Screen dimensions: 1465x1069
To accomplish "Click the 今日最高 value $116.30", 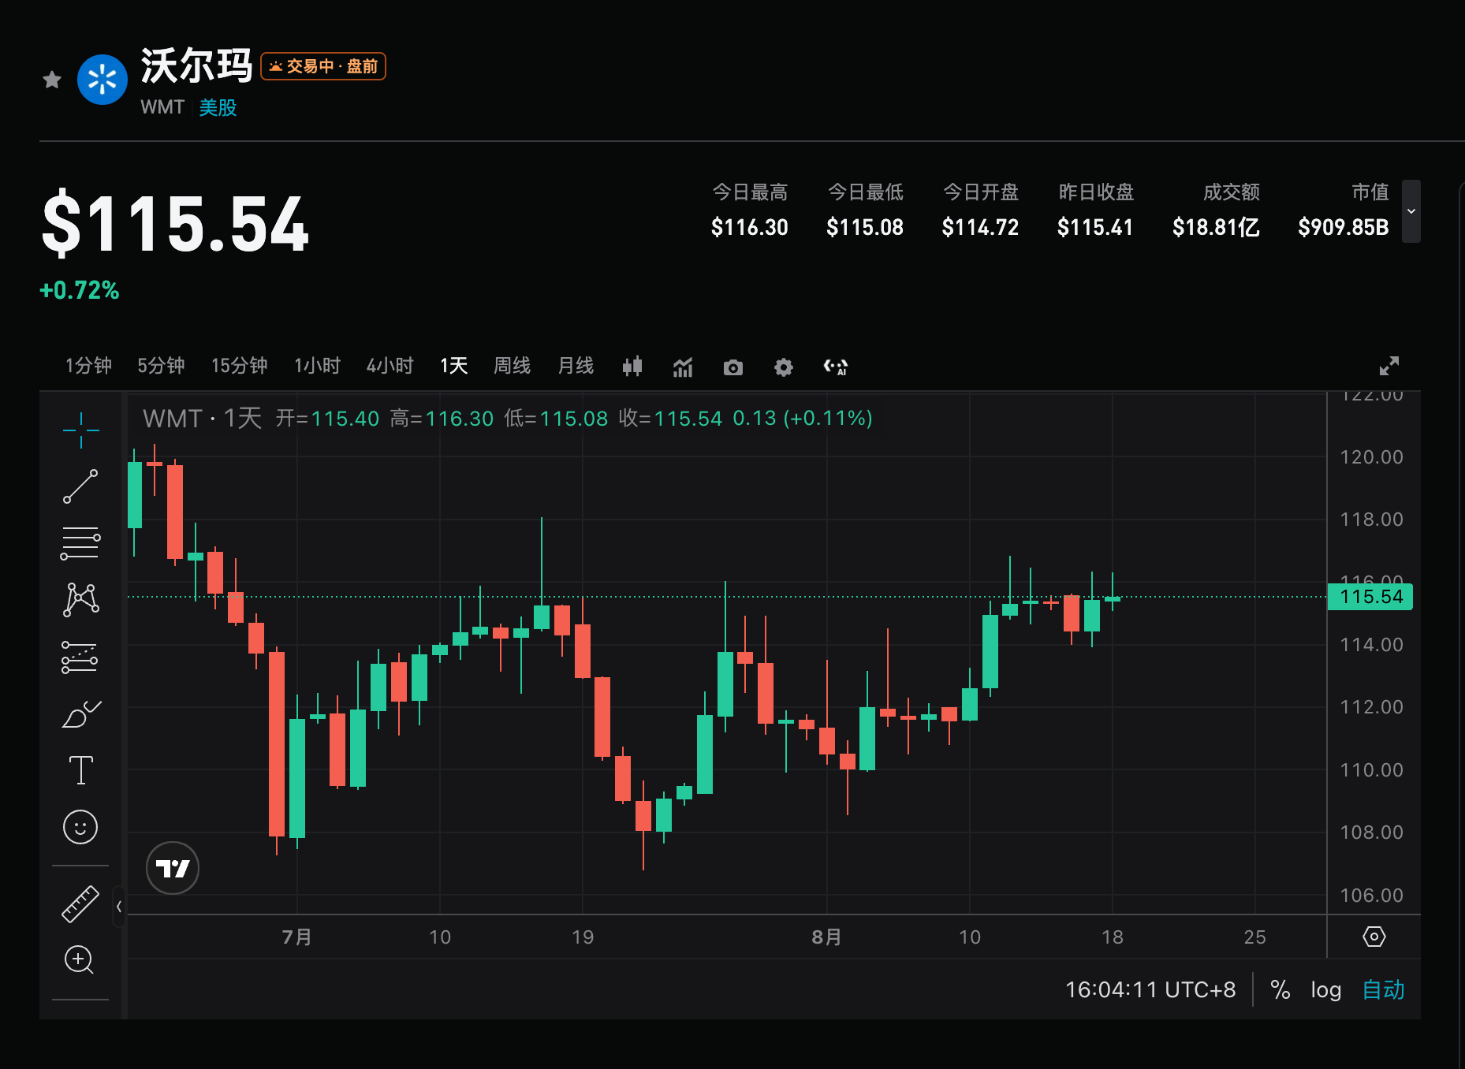I will pos(749,228).
